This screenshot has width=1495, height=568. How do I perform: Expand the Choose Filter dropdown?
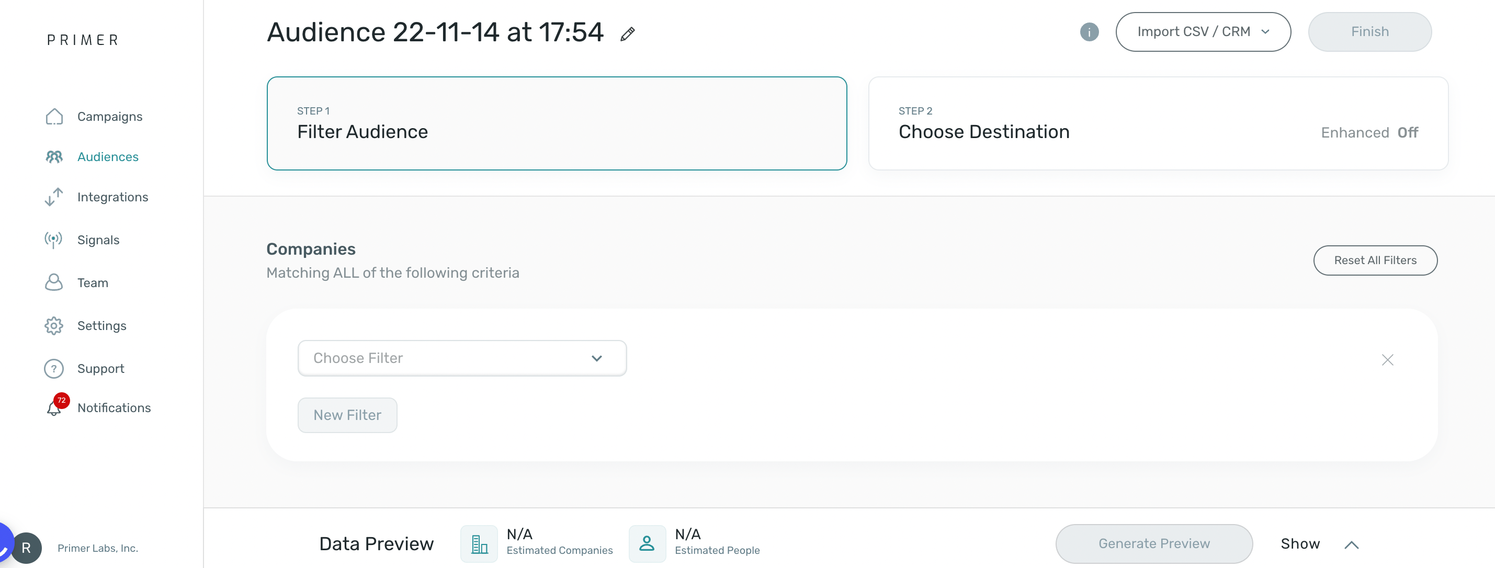pos(461,357)
